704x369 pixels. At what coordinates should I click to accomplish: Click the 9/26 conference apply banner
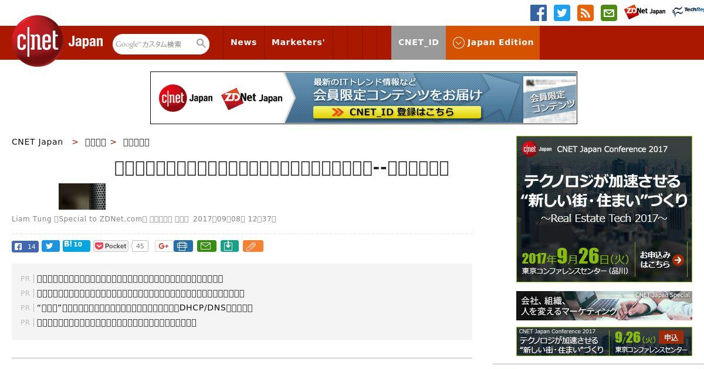(x=604, y=341)
